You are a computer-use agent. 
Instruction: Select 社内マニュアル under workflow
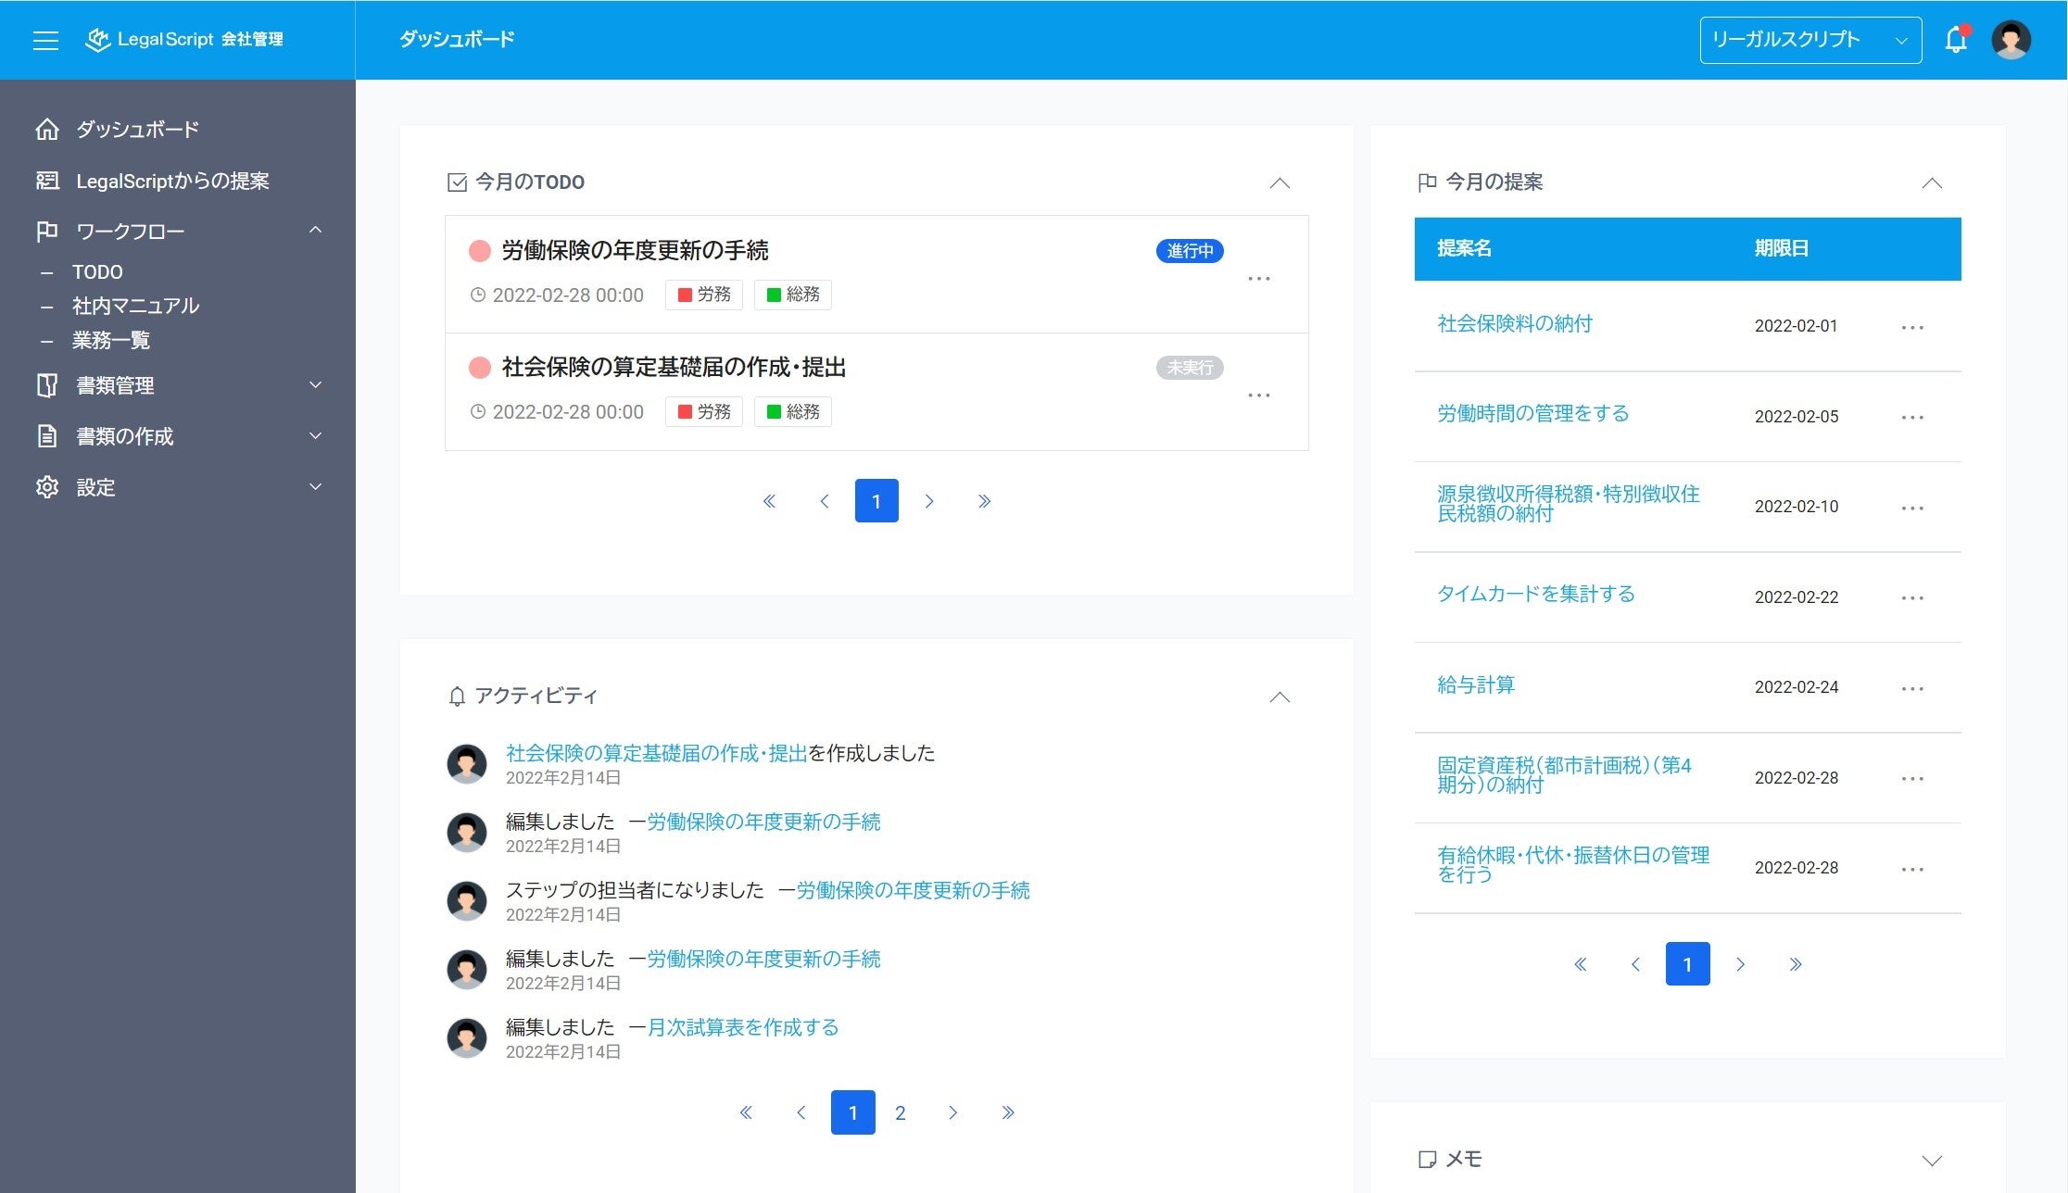click(x=135, y=306)
